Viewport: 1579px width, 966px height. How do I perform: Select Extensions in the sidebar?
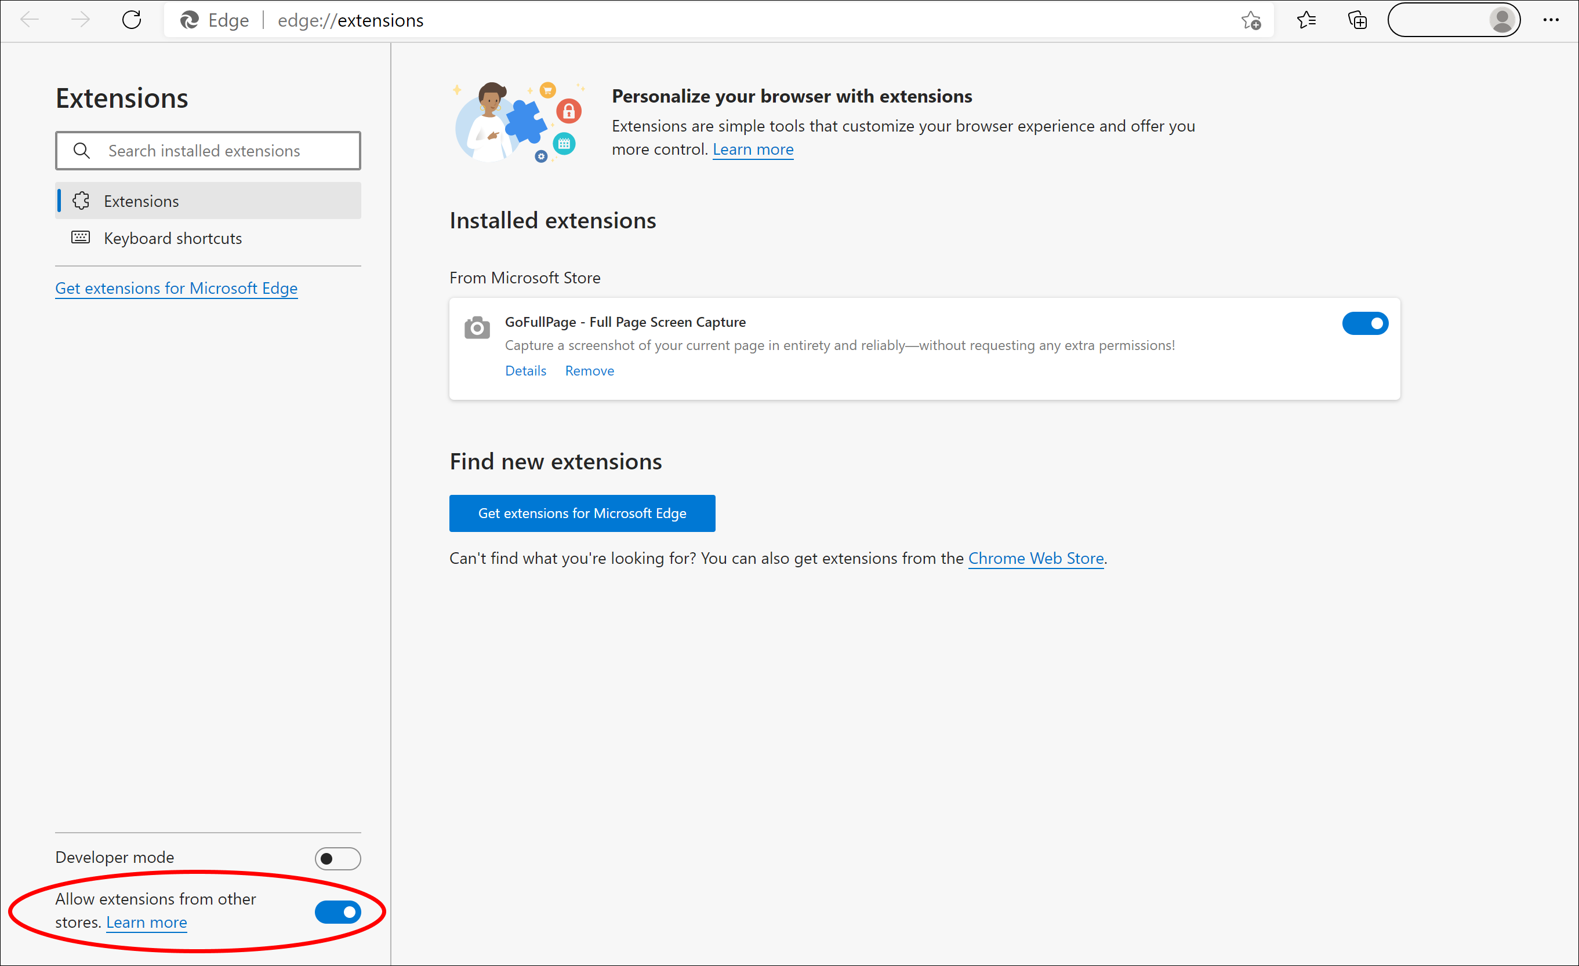[x=141, y=201]
